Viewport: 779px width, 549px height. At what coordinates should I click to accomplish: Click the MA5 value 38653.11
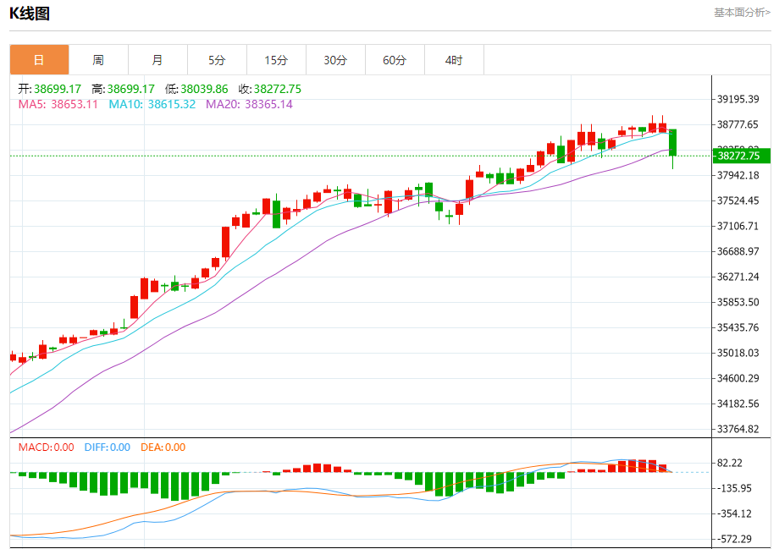tap(75, 104)
